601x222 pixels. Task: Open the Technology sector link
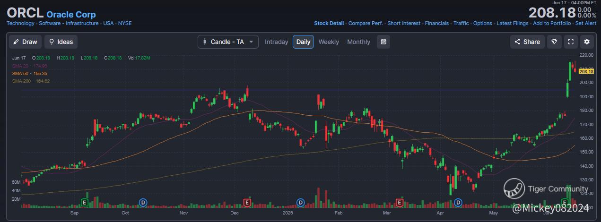coord(20,23)
